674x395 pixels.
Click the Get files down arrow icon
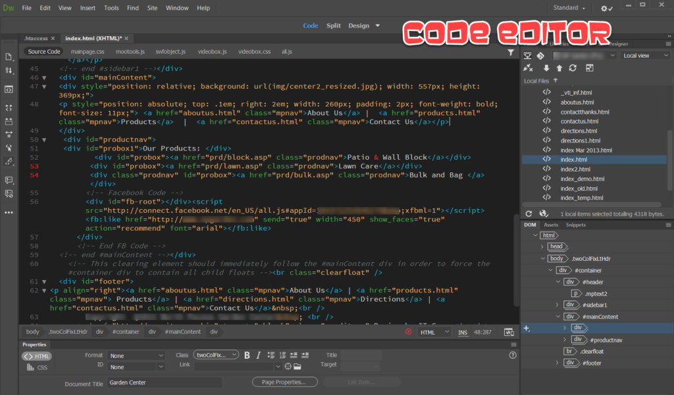[x=546, y=68]
